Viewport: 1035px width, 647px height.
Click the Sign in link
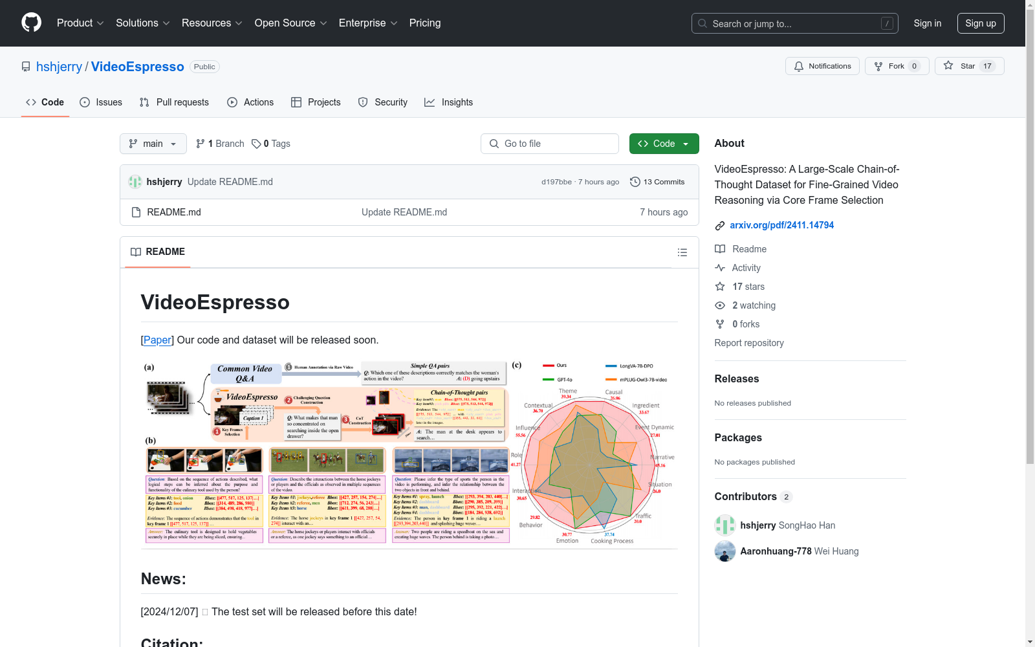click(928, 23)
